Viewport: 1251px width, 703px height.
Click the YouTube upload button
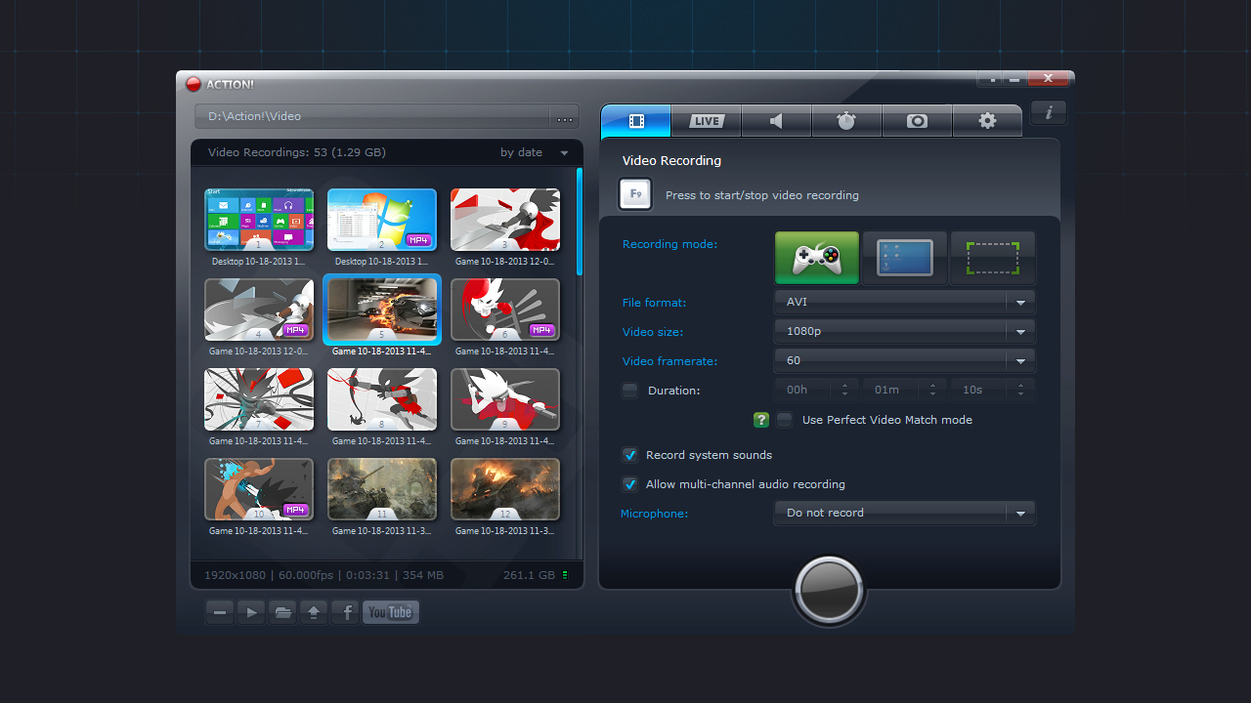390,612
